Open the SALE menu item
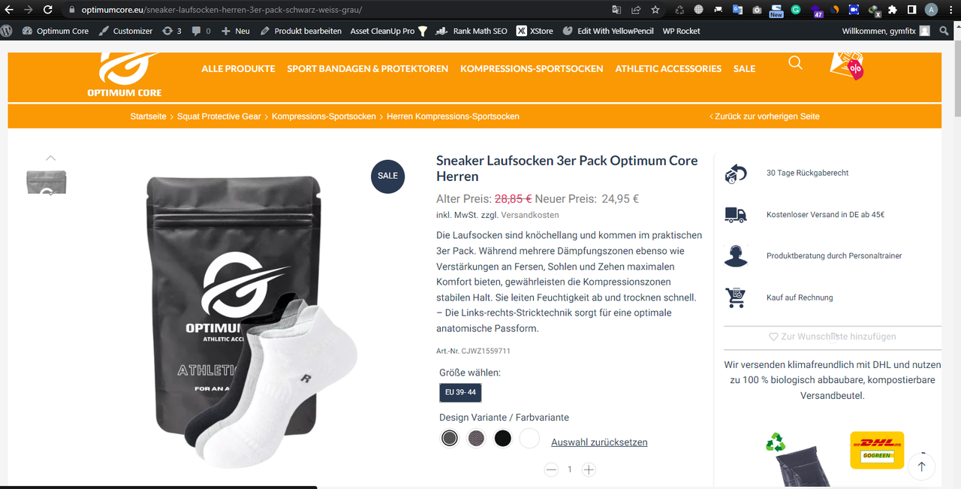The image size is (961, 489). (744, 68)
